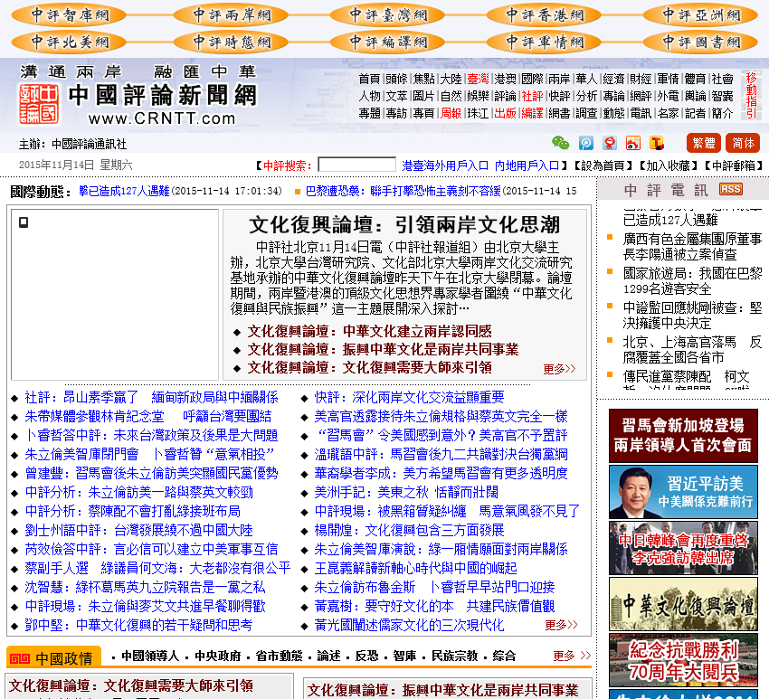Open 中評分析：朱立倫訪美一路與蔡英文較勁
Screen dimensions: 769x699
[138, 492]
